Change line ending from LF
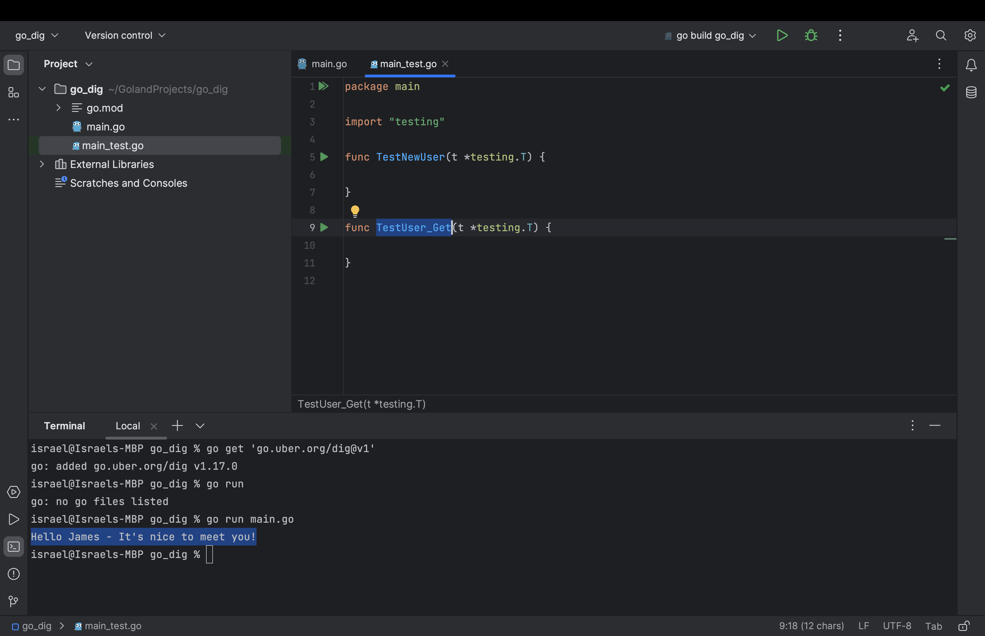985x636 pixels. pyautogui.click(x=864, y=626)
